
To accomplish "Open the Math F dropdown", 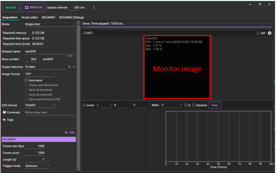I will pos(172,105).
